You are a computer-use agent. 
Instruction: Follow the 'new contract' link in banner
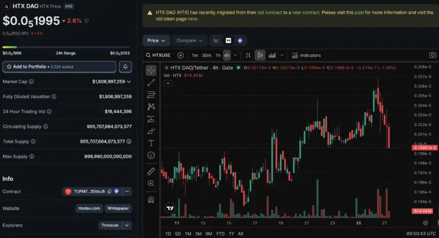(x=306, y=13)
